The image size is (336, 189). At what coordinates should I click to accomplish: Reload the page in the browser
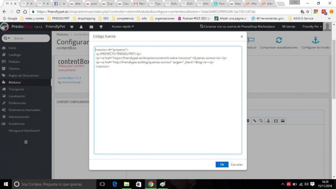(18, 12)
